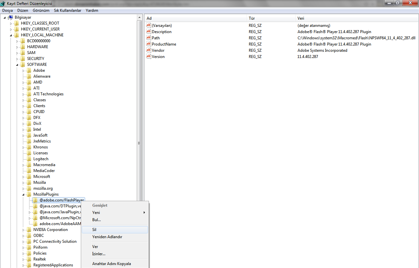
Task: Click the AMD folder icon
Action: point(29,82)
